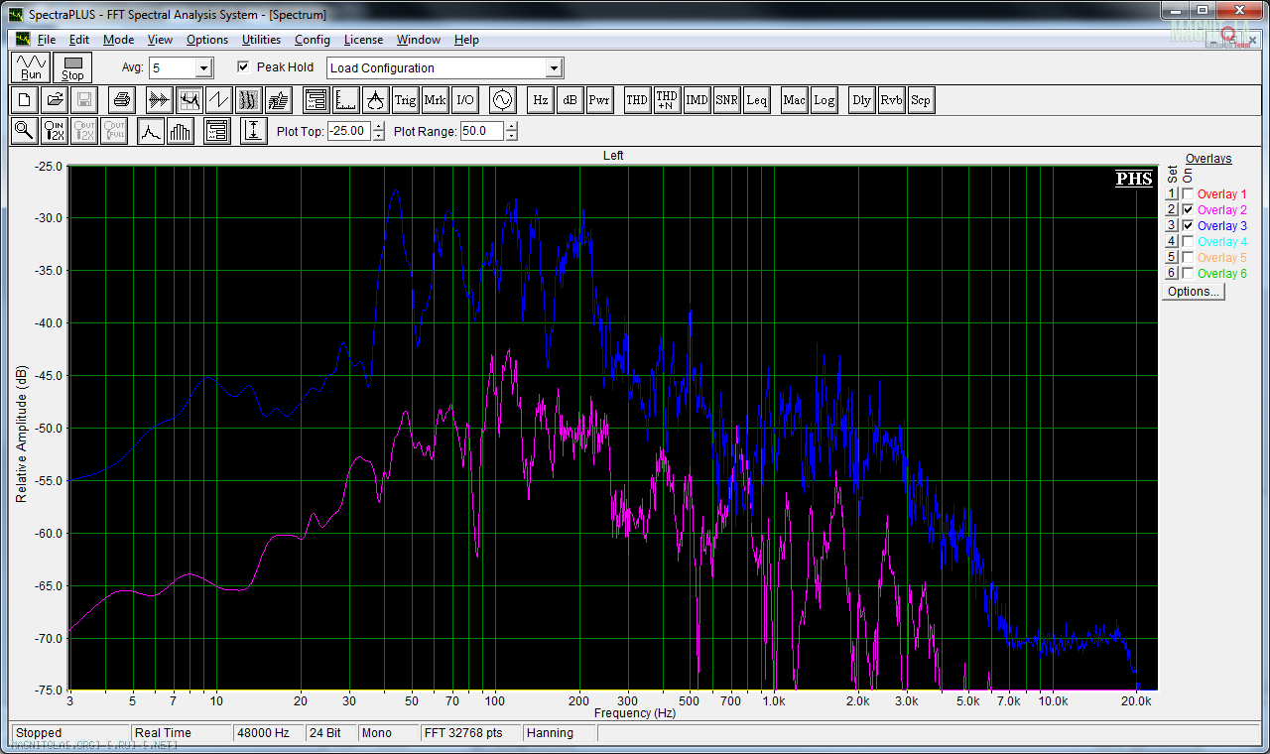Open the THD measurement utility
1270x754 pixels.
tap(637, 100)
